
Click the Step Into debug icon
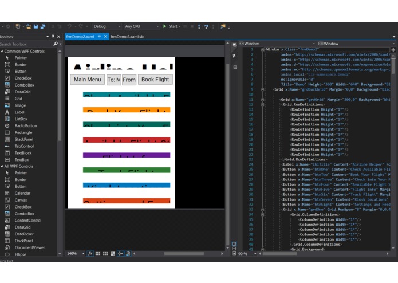point(199,26)
